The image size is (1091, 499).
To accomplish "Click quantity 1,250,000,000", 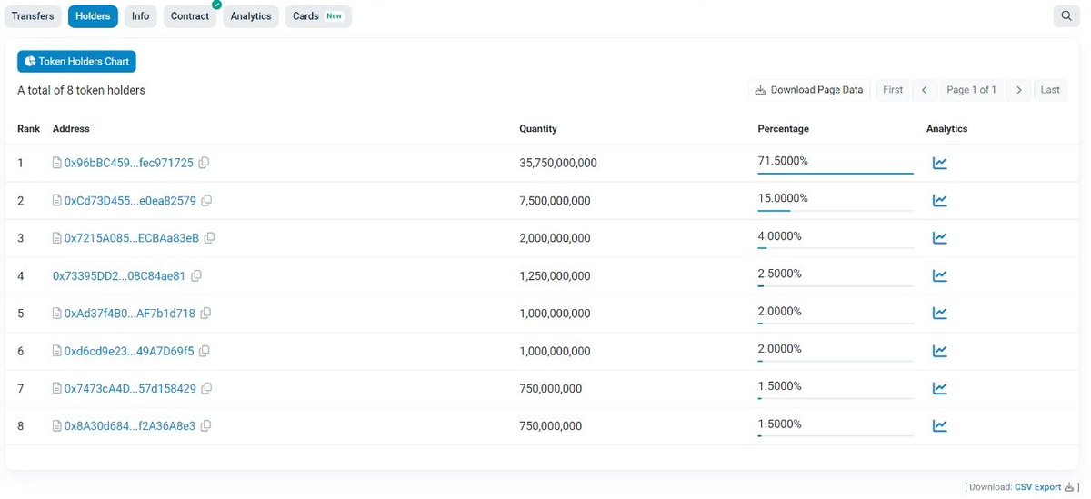I will pos(555,276).
